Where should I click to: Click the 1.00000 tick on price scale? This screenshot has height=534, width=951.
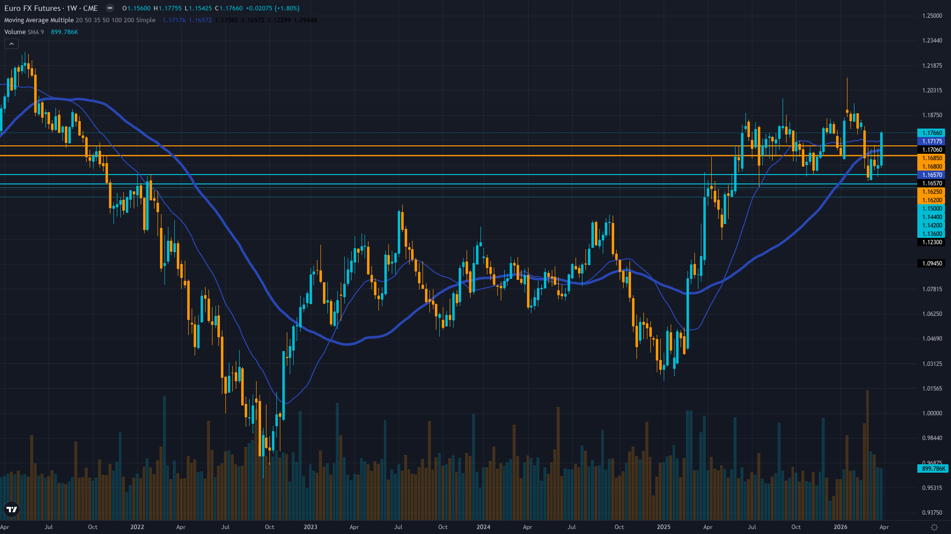tap(932, 413)
